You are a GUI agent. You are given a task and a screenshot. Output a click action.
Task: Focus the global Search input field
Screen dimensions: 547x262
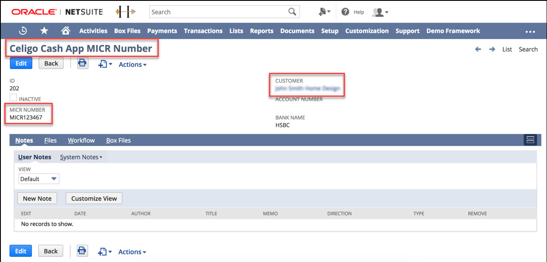(218, 12)
